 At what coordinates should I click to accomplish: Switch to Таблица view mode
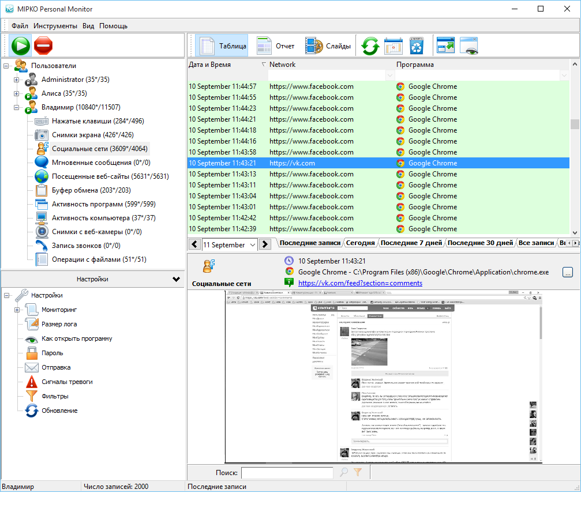coord(222,46)
